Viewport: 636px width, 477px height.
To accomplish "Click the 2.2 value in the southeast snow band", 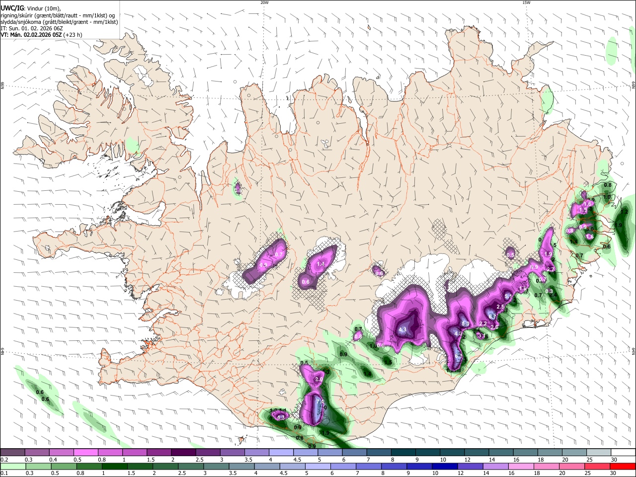I will (482, 323).
